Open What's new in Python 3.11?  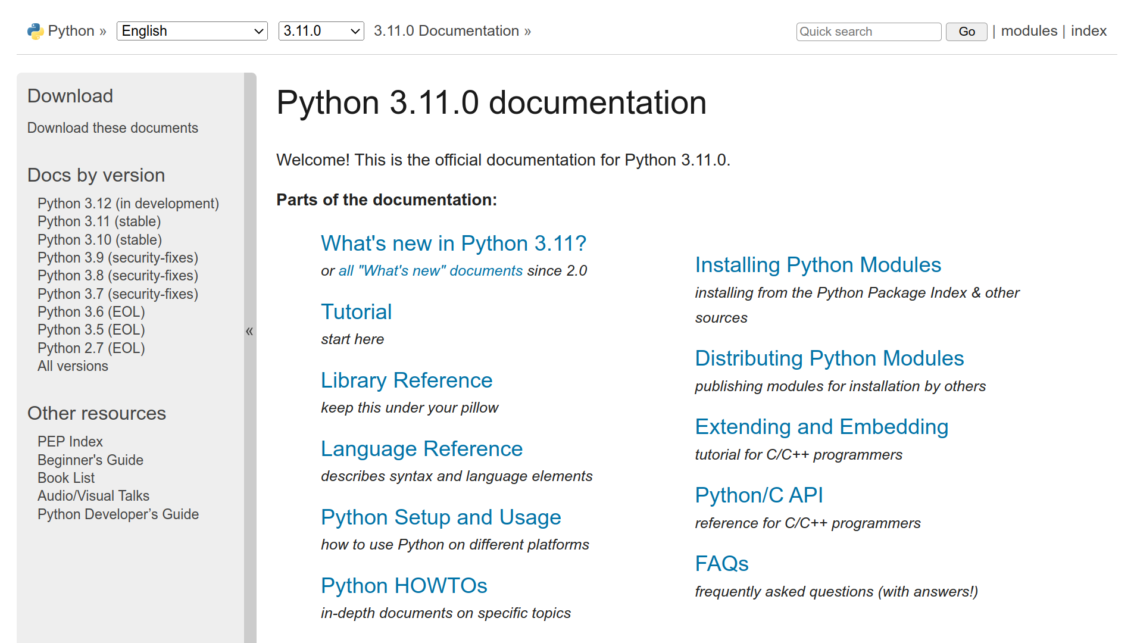(x=454, y=244)
